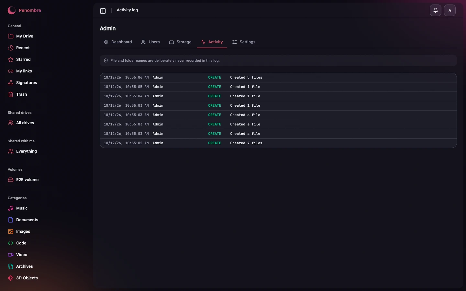Click the Penombre brand name
Screen dimensions: 466x291
pos(30,10)
